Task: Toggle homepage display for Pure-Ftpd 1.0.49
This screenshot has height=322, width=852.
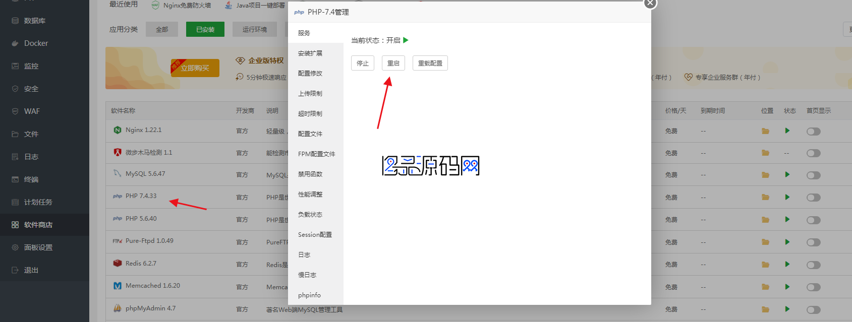Action: click(814, 242)
